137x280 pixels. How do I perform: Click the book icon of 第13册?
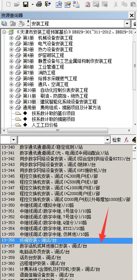[18, 102]
